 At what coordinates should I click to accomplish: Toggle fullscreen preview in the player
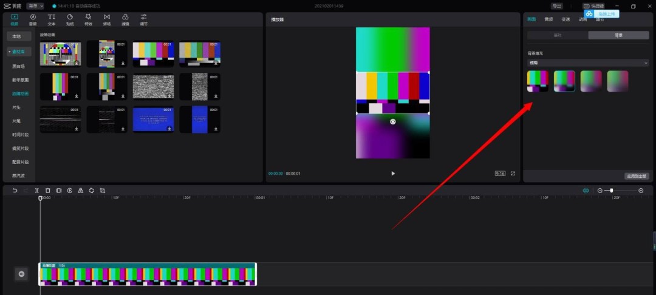pos(513,174)
